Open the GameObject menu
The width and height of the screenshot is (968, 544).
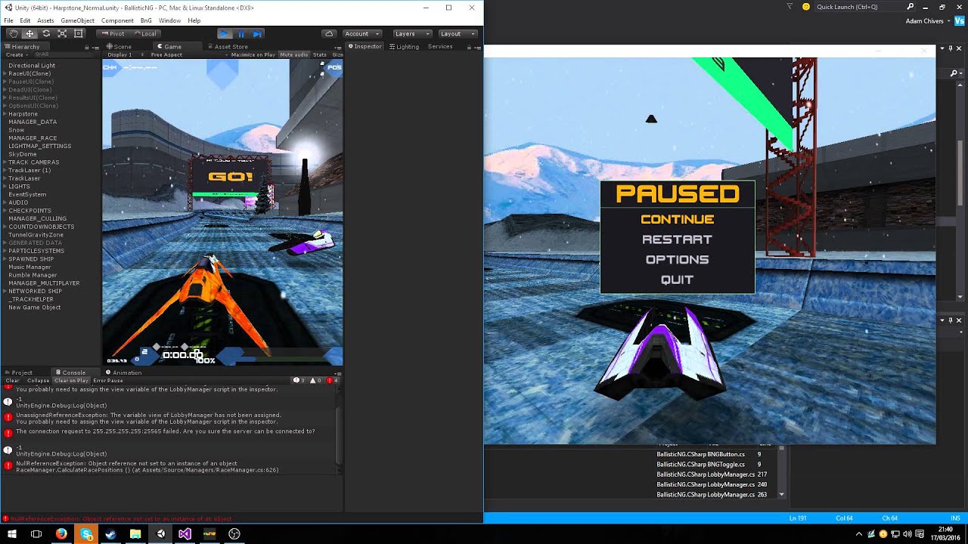point(78,20)
